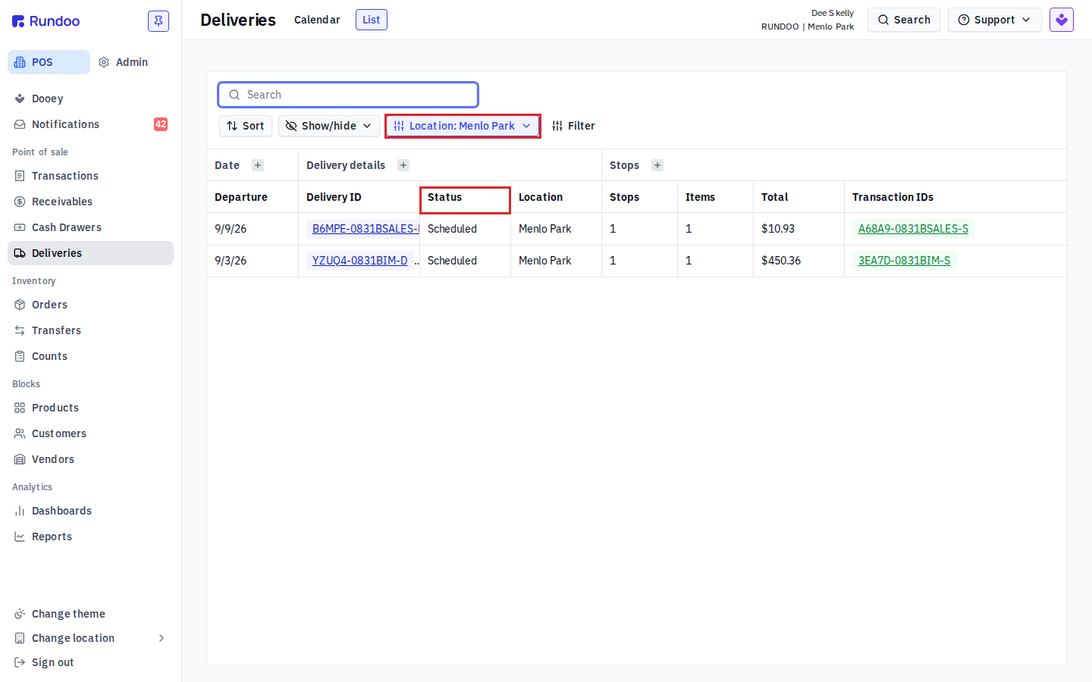The image size is (1092, 682).
Task: Open Dooey in the sidebar
Action: (x=90, y=99)
